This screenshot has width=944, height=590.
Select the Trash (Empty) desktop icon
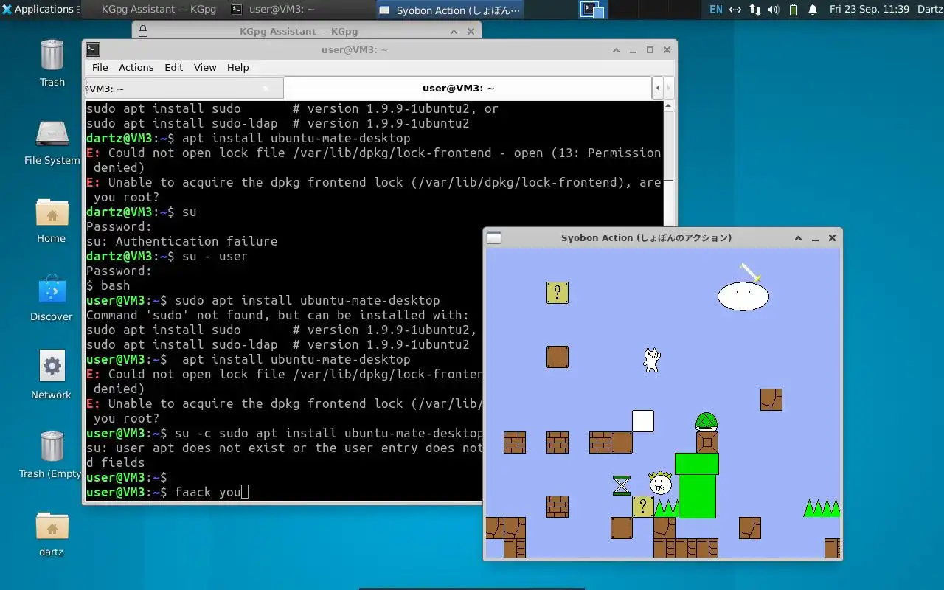(52, 455)
